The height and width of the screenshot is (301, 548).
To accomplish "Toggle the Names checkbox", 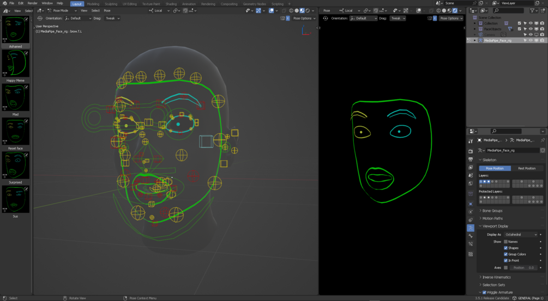I will [505, 242].
